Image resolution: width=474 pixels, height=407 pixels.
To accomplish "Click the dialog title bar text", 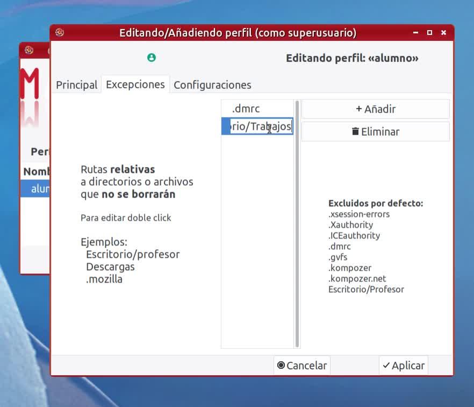I will click(238, 33).
